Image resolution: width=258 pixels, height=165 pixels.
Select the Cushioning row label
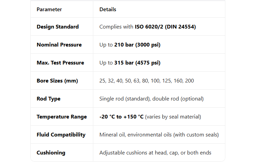point(51,153)
